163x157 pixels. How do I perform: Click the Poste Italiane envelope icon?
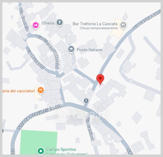71,49
